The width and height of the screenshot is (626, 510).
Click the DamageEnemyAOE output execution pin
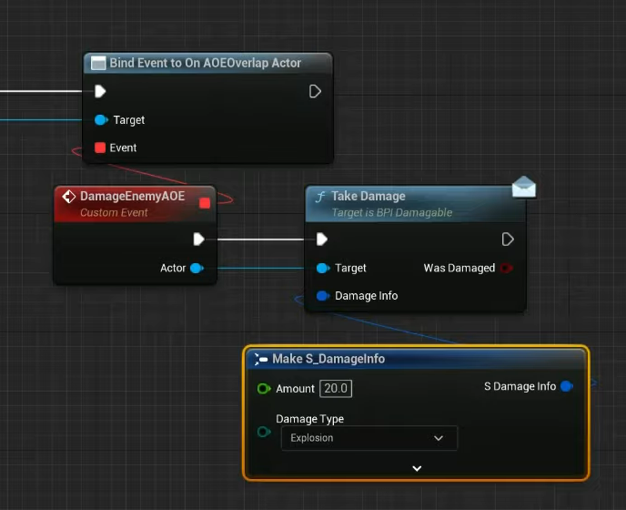click(199, 240)
